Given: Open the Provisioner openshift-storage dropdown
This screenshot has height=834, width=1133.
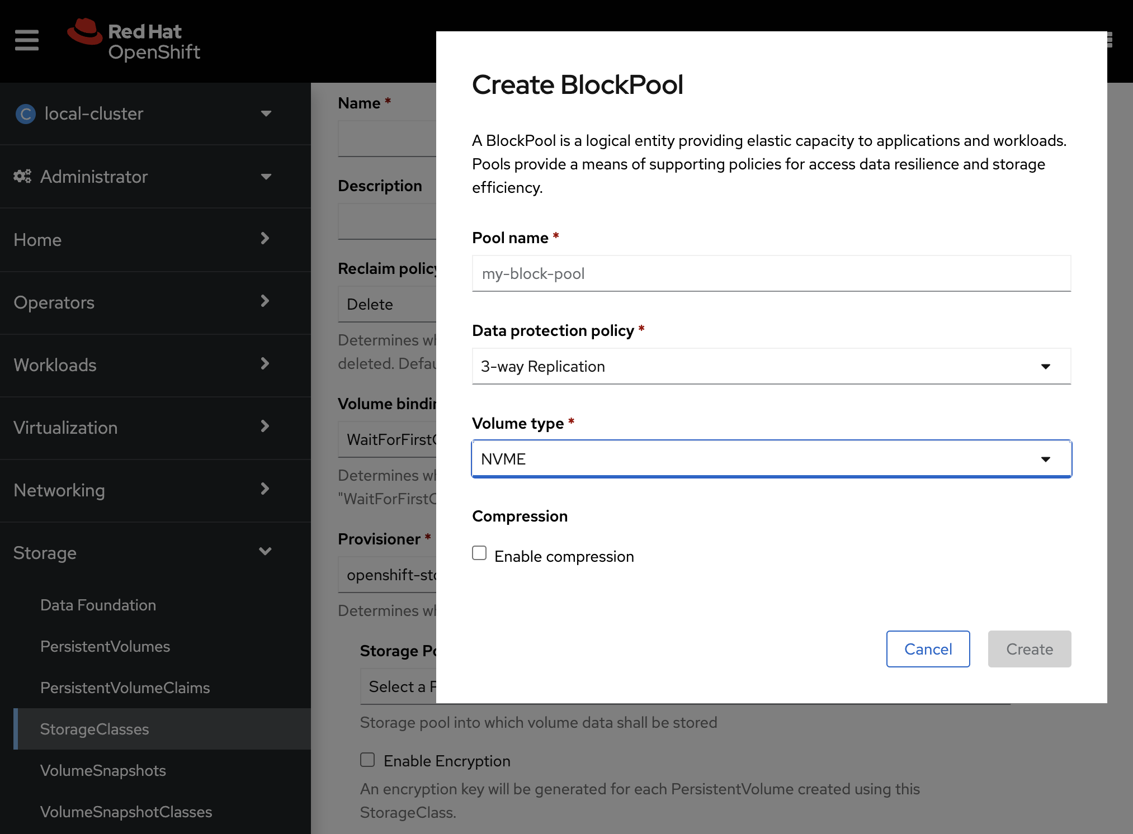Looking at the screenshot, I should tap(387, 575).
